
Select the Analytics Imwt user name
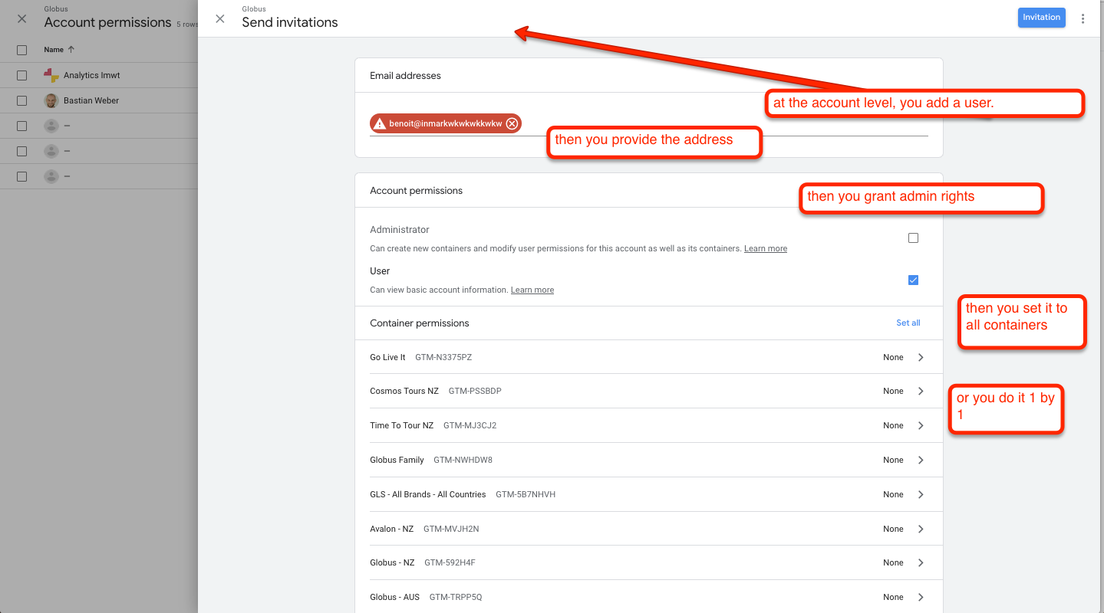pyautogui.click(x=91, y=75)
